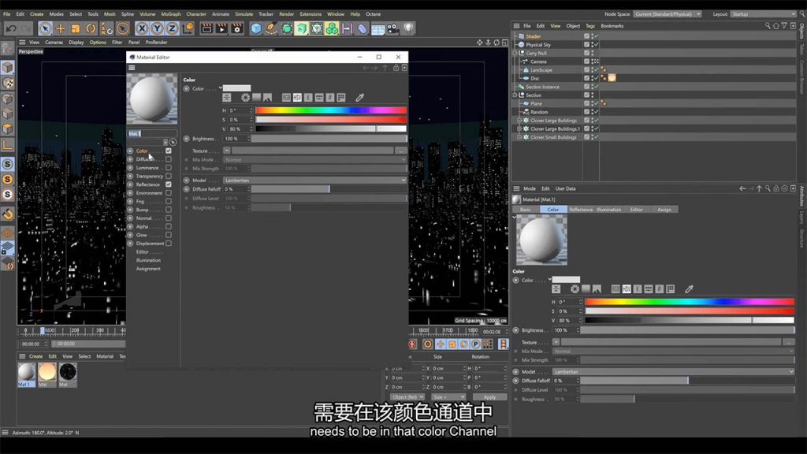Click the Hue slider in Material Editor

coord(331,110)
